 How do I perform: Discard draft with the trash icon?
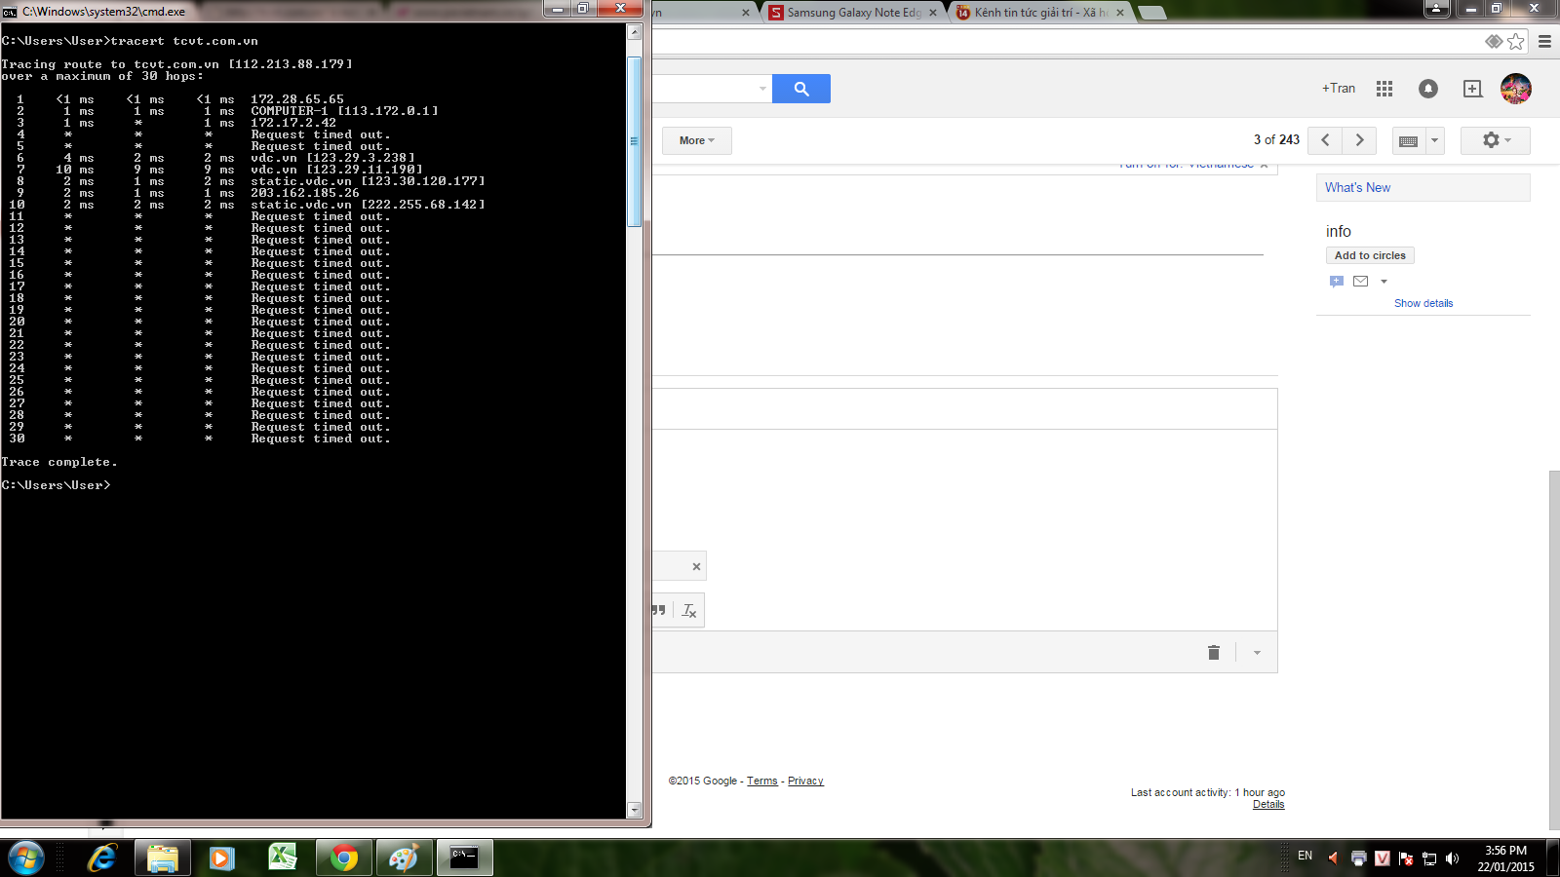1214,652
